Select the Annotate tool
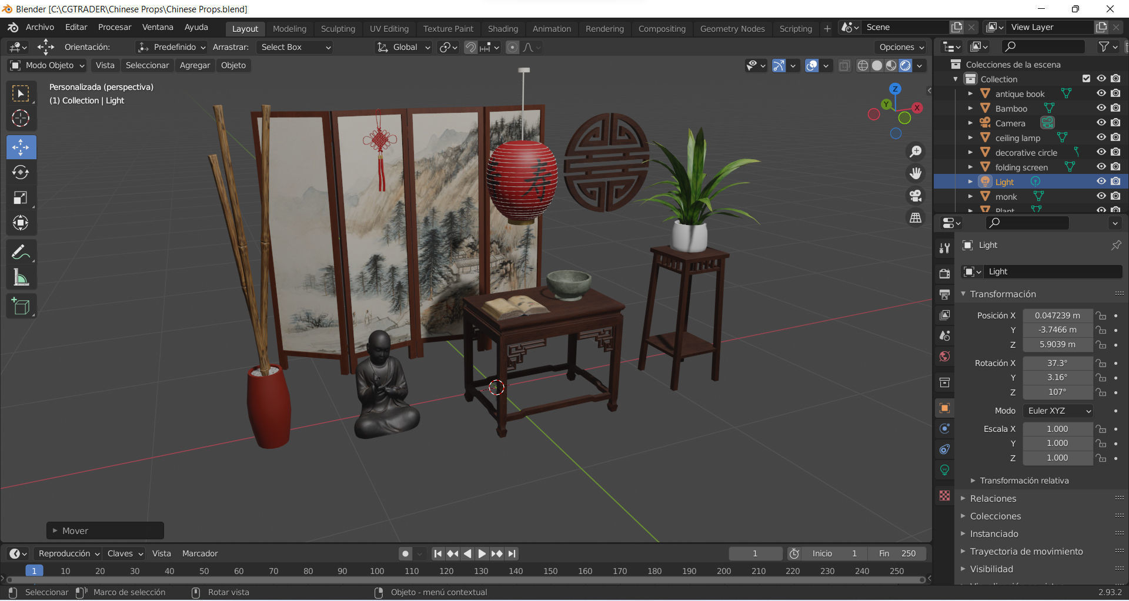Viewport: 1129px width, 601px height. pos(21,252)
